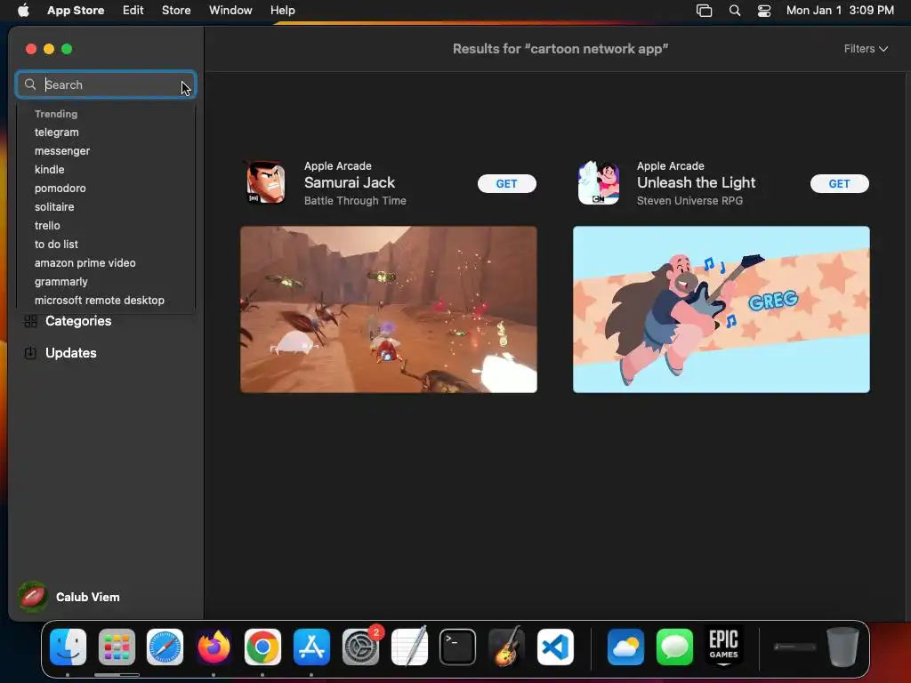Open the Greg guitar screenshot of Unleash the Light
The width and height of the screenshot is (911, 683).
click(721, 309)
